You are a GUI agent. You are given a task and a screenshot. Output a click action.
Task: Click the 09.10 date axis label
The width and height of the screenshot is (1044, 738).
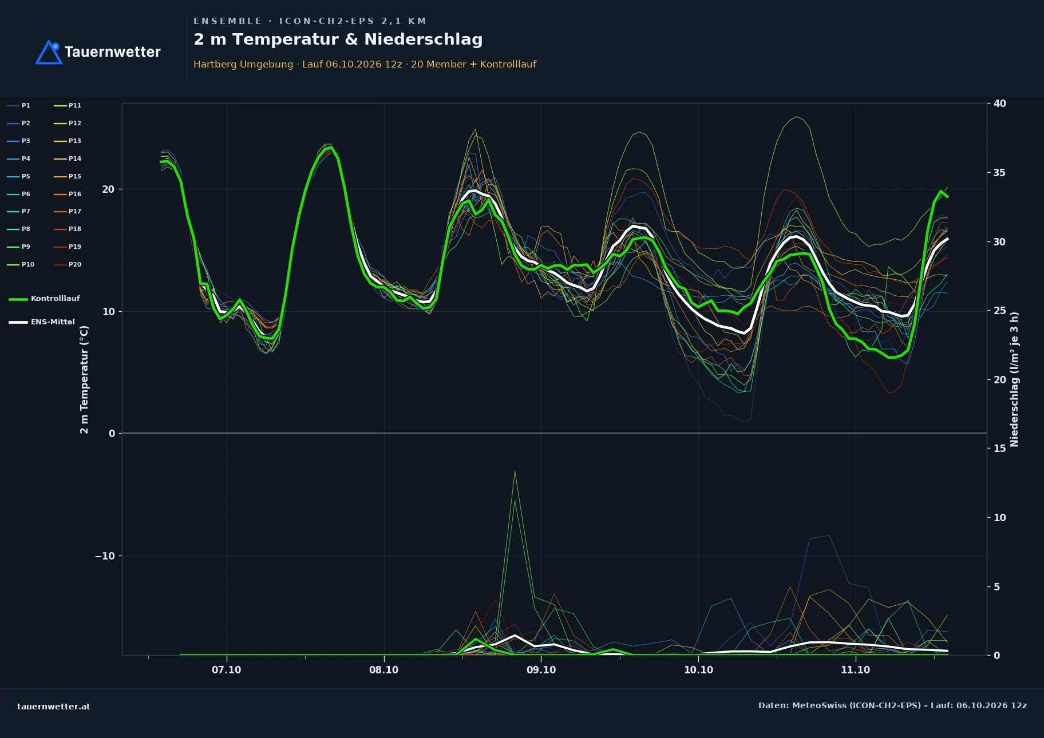tap(541, 670)
